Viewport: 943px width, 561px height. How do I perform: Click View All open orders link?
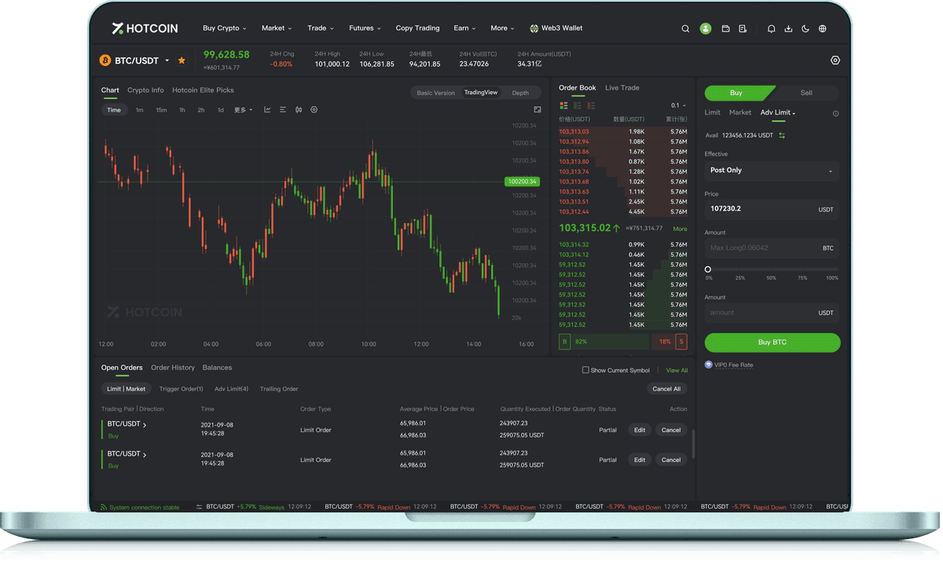[677, 370]
